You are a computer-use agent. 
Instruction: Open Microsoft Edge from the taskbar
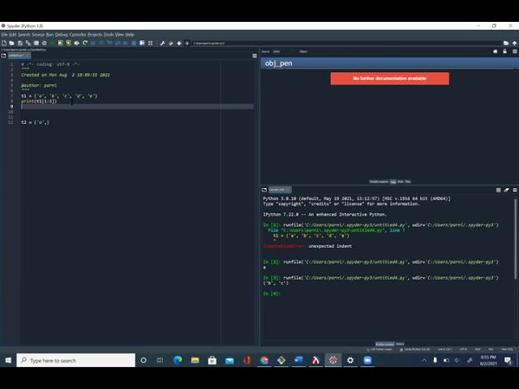point(178,360)
